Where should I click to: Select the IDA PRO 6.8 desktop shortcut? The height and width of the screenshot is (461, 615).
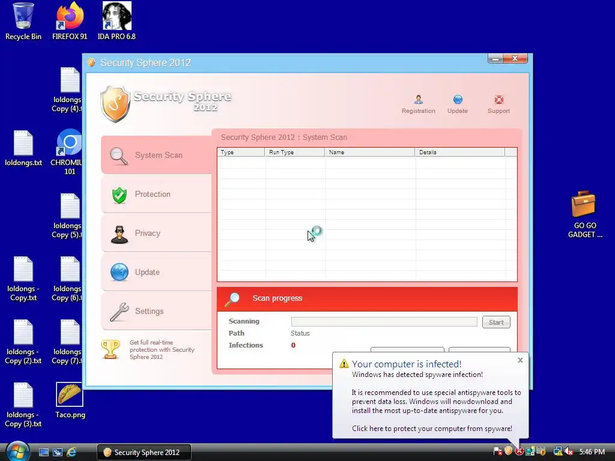tap(117, 22)
